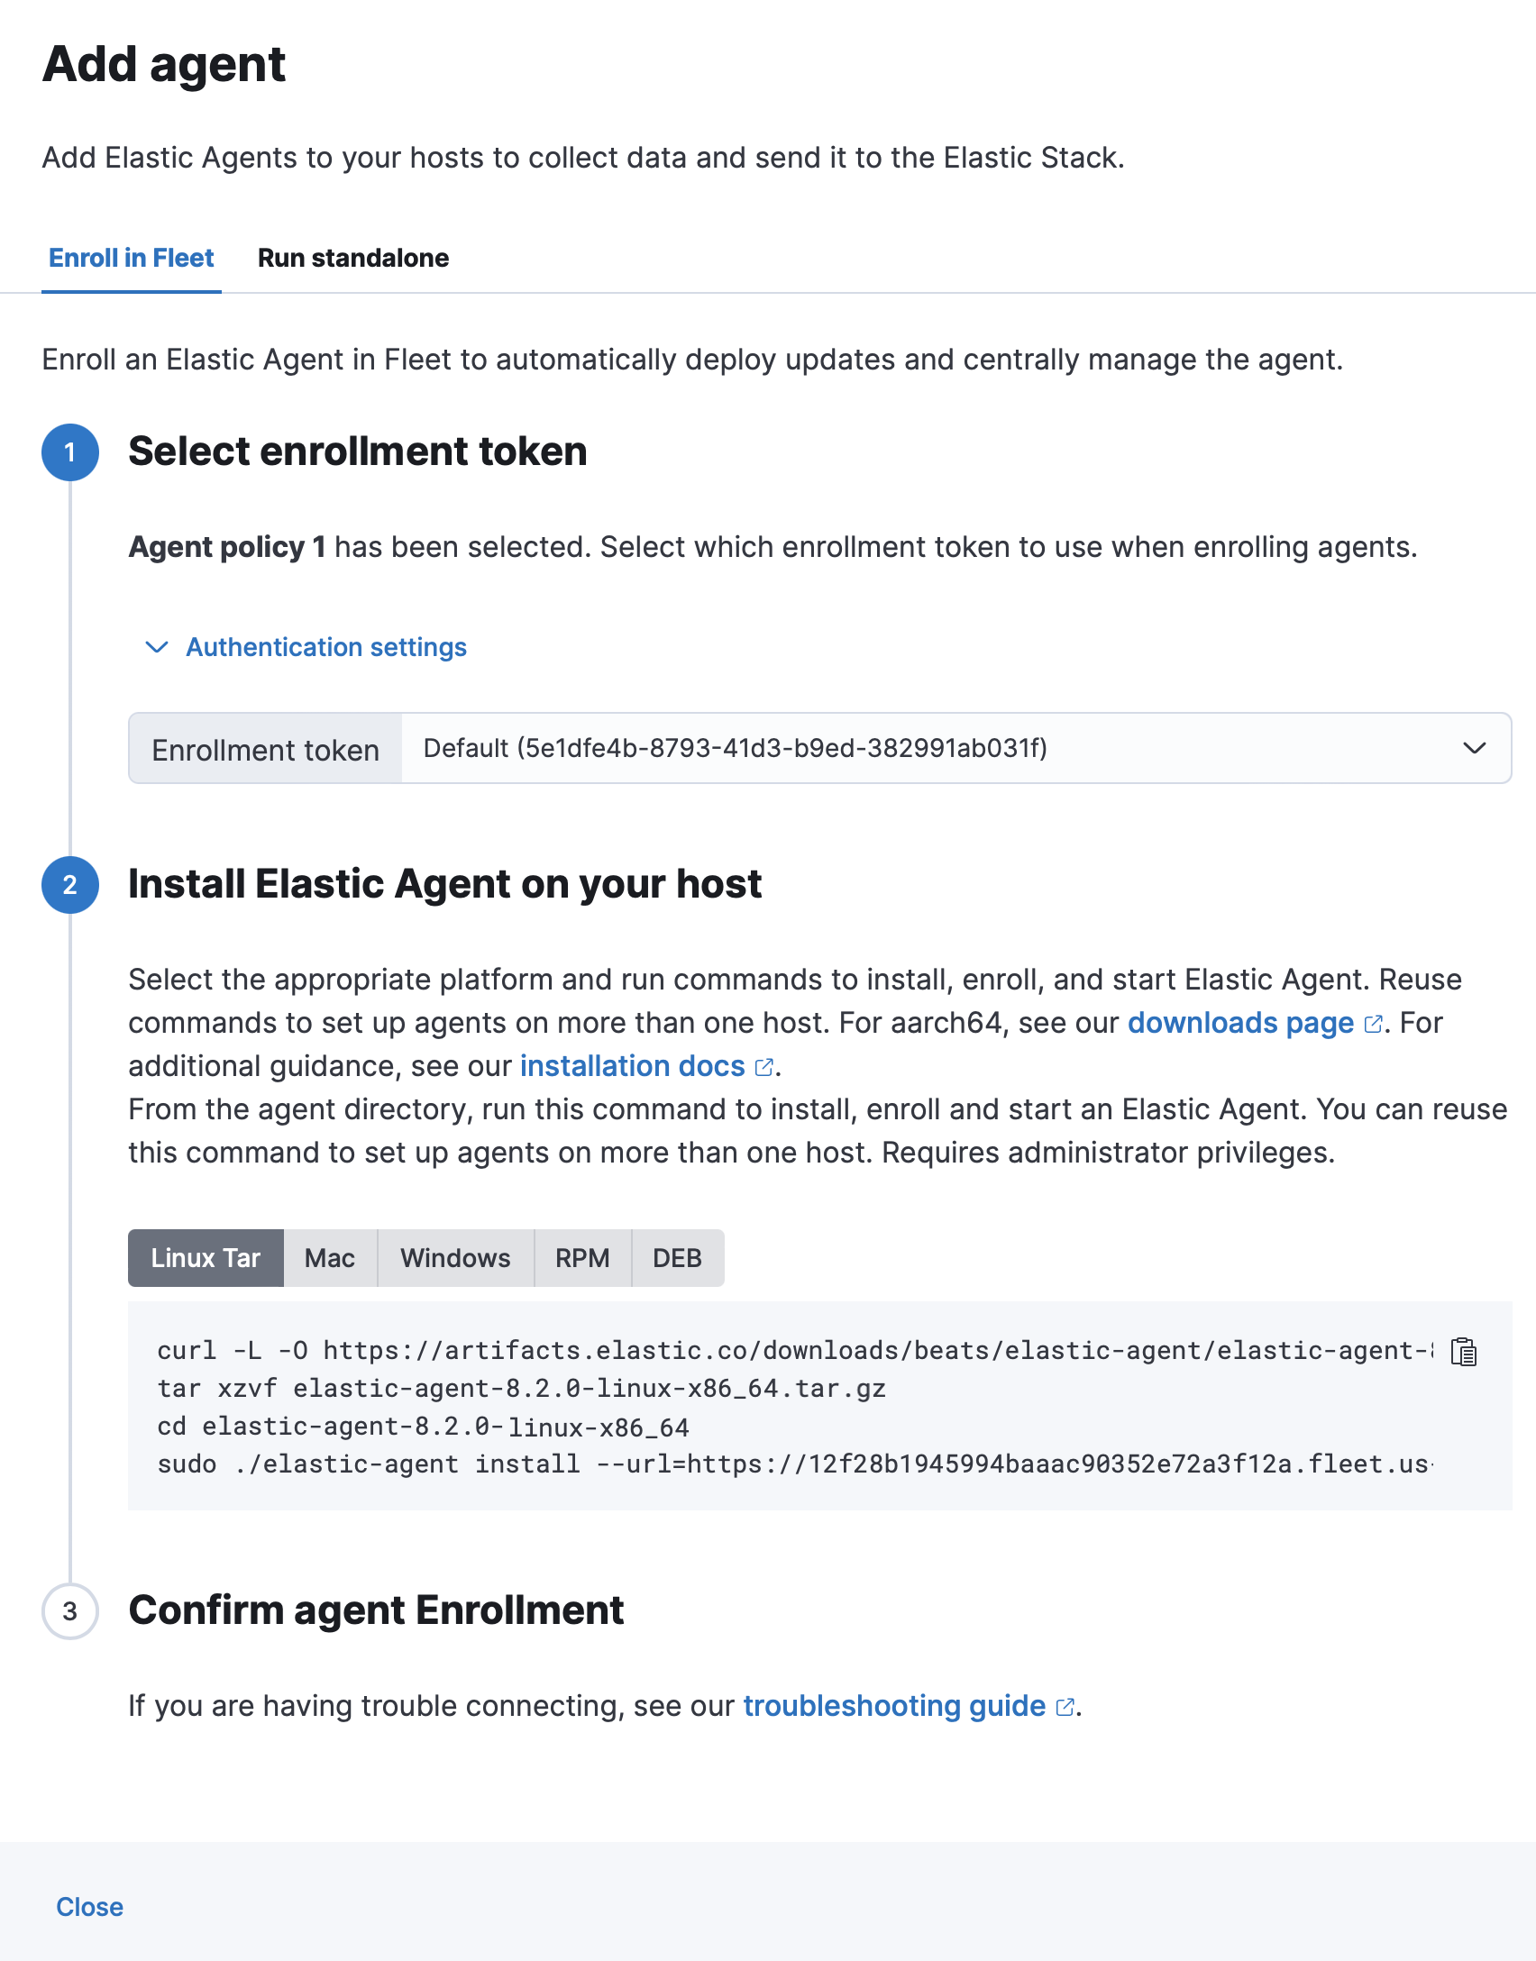
Task: Select the Mac platform tab
Action: click(x=330, y=1258)
